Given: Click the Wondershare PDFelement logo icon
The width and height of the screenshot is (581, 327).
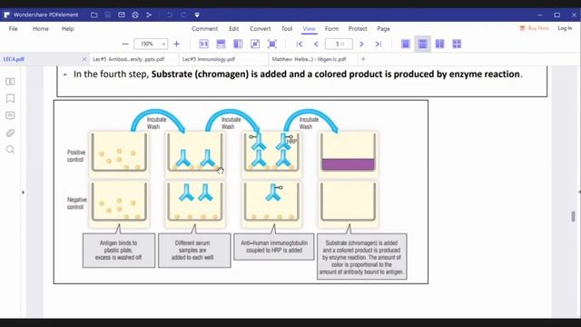Looking at the screenshot, I should 6,15.
